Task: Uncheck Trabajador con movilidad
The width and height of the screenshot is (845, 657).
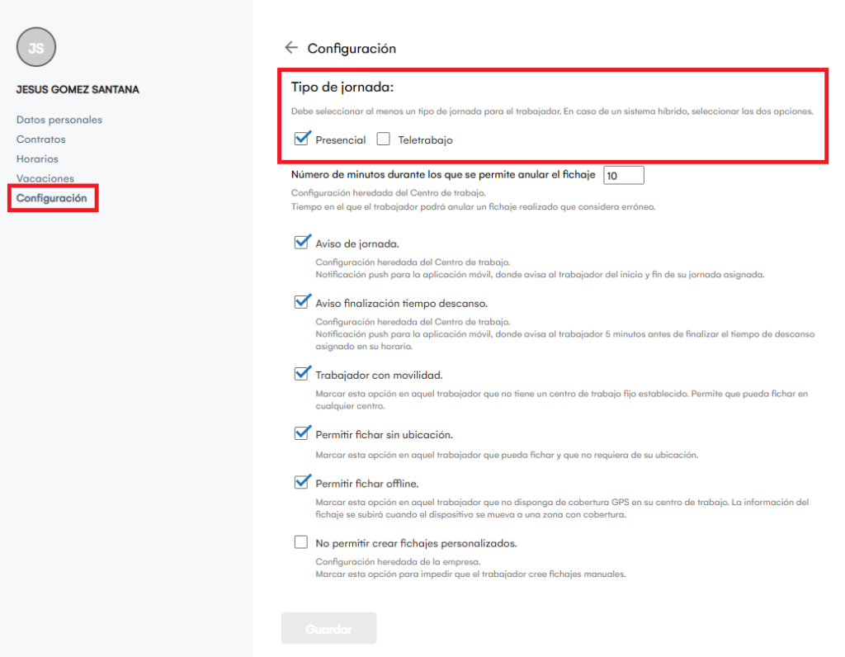Action: coord(301,375)
